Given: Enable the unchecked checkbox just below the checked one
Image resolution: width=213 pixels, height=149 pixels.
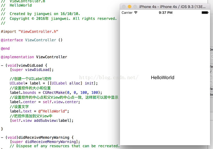Looking at the screenshot, I should coord(211,77).
